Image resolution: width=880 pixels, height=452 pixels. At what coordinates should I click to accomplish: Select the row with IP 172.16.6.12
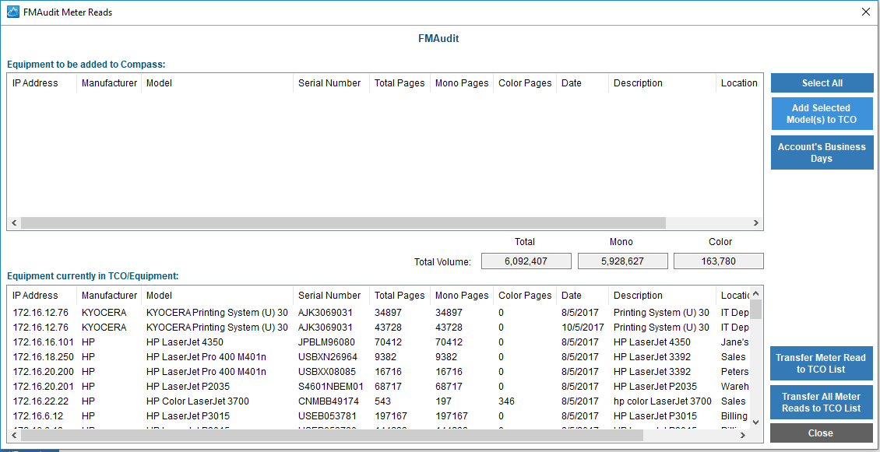click(x=378, y=416)
